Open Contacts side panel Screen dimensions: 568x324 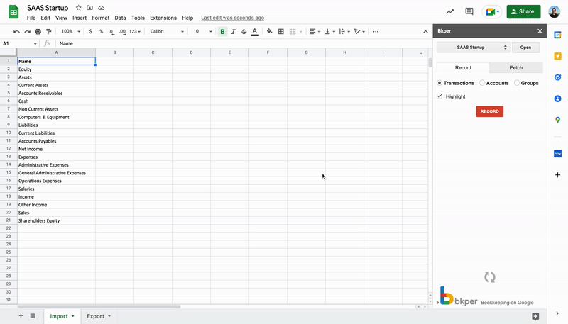click(557, 99)
